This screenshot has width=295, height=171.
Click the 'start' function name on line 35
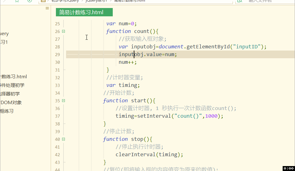click(138, 101)
